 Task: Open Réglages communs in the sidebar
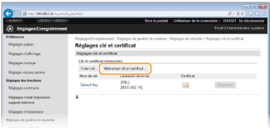tap(24, 88)
